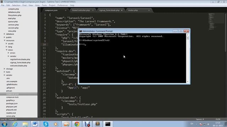Expand the assets folder
The image size is (227, 127).
pos(6,43)
